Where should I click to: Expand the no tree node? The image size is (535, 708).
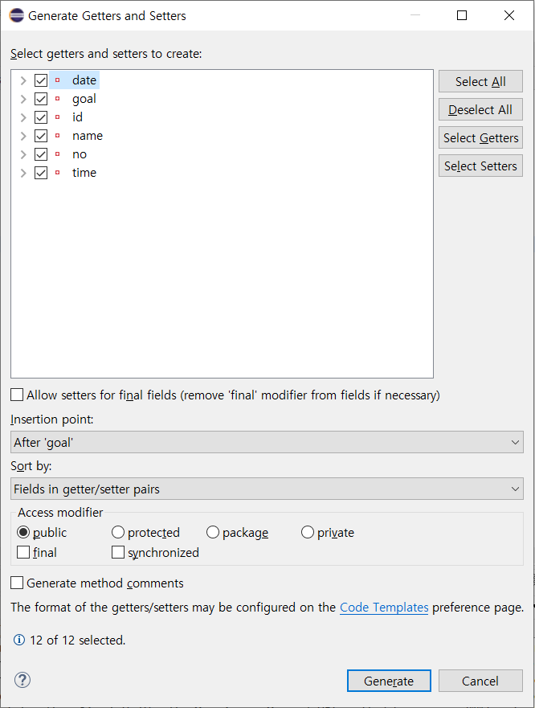23,154
